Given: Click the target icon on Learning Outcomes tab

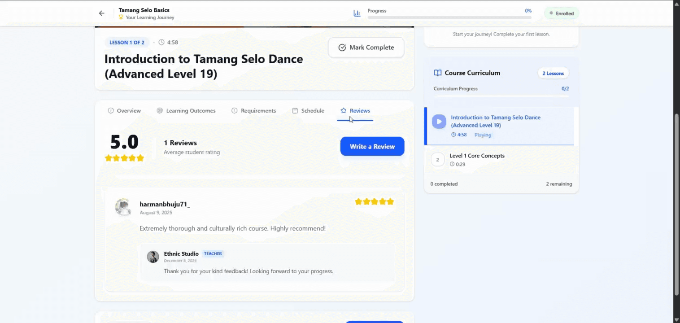Looking at the screenshot, I should point(160,111).
